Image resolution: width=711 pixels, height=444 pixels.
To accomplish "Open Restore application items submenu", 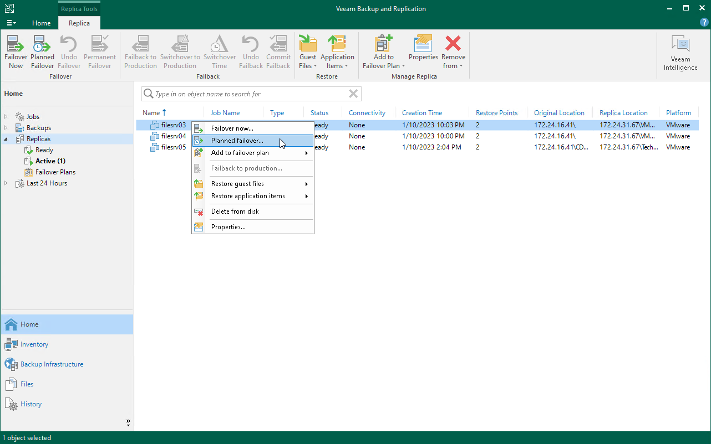I will [253, 196].
